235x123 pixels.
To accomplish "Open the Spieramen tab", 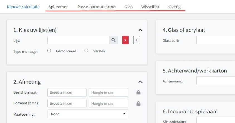I will [x=58, y=7].
